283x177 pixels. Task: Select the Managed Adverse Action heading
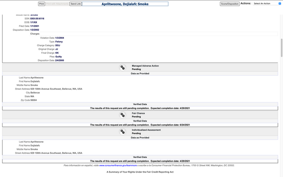point(145,66)
